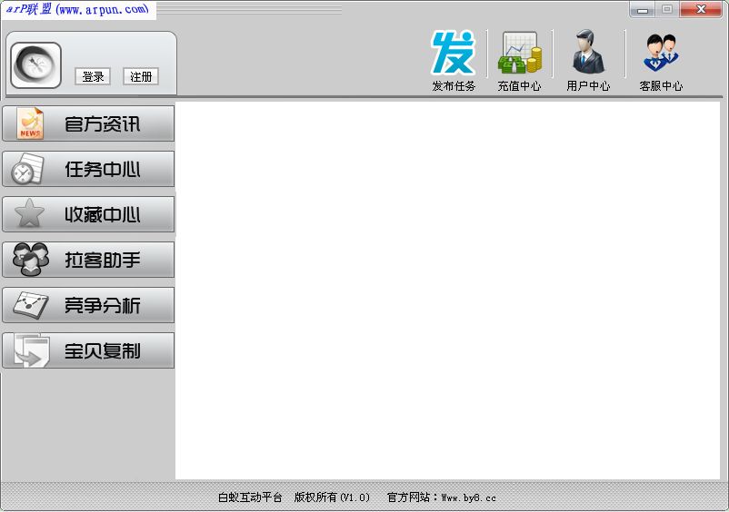
Task: Click the copy icon for 宝贝复制
Action: pyautogui.click(x=29, y=351)
